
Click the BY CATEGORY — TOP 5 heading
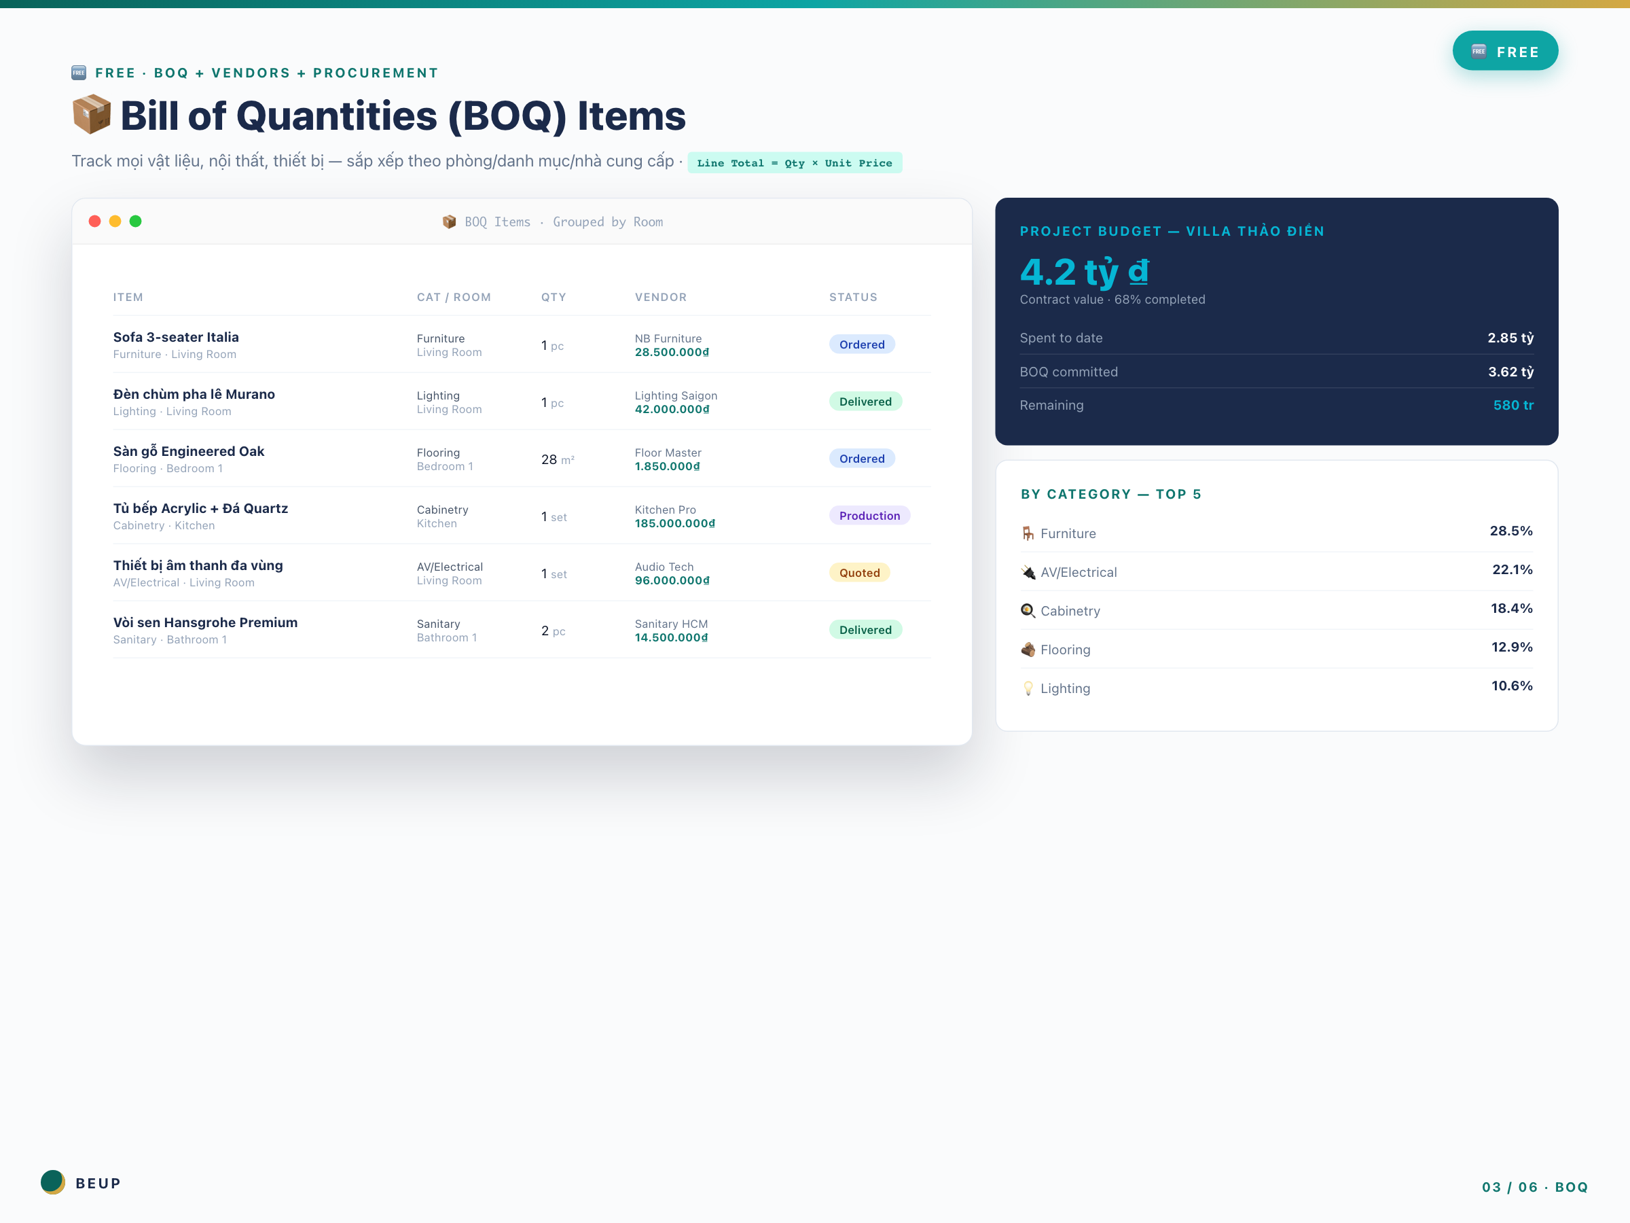1110,494
